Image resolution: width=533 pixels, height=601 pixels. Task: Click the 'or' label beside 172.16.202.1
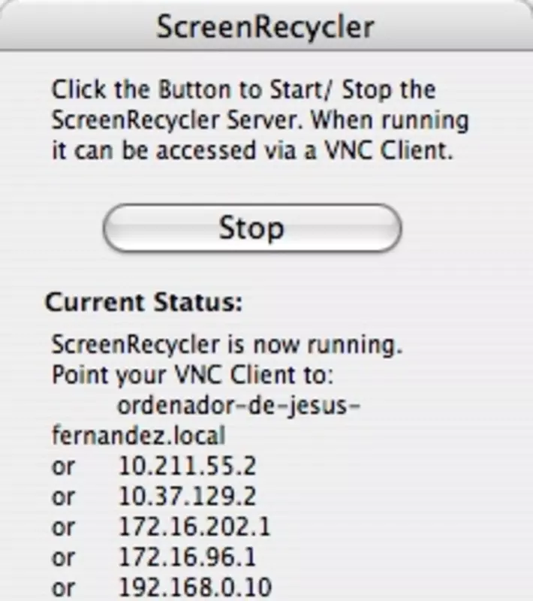pyautogui.click(x=63, y=528)
